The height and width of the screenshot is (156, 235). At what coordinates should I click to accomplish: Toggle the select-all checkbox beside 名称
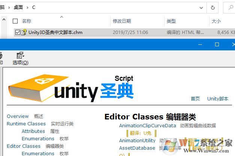[x=15, y=21]
